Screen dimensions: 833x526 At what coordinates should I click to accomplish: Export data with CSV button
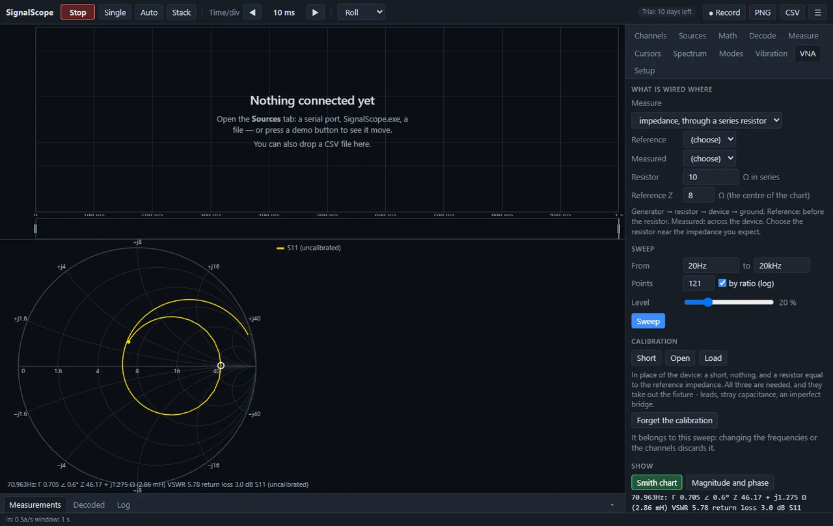792,12
